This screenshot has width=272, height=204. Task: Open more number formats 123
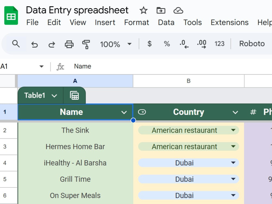tap(220, 44)
